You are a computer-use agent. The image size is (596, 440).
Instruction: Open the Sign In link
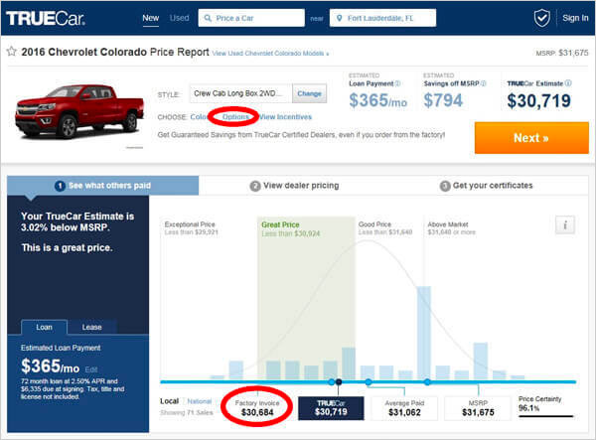[575, 18]
